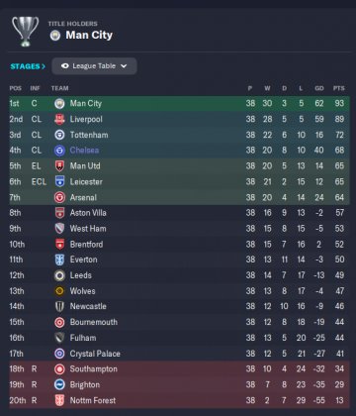Select the Crystal Palace team name
356x416 pixels.
pos(95,354)
